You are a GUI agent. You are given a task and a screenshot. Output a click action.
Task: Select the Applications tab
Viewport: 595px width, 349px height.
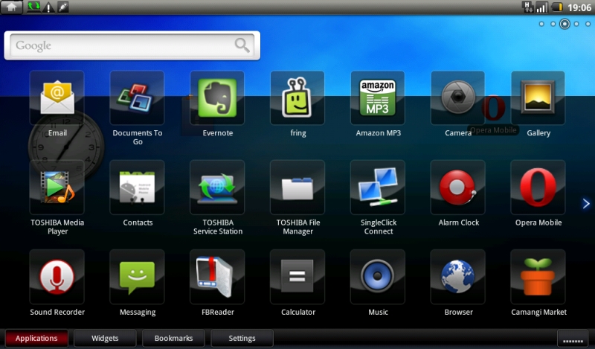(36, 338)
